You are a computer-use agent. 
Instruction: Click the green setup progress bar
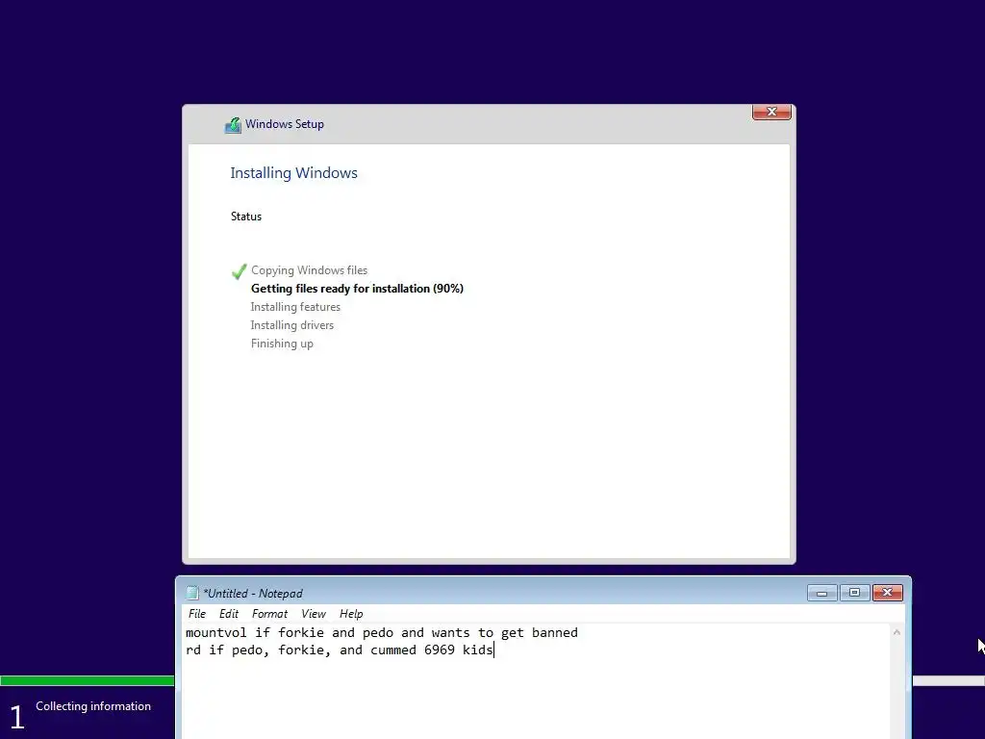point(88,680)
